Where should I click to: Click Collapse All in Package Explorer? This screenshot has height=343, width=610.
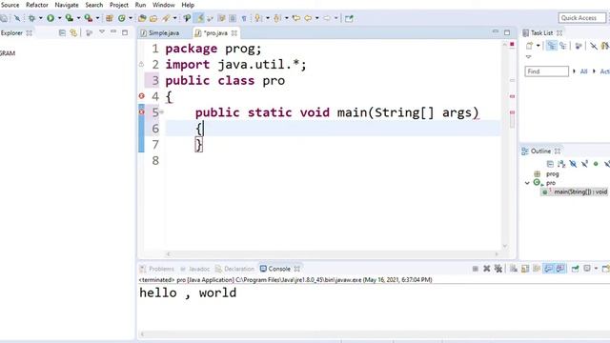pyautogui.click(x=62, y=33)
